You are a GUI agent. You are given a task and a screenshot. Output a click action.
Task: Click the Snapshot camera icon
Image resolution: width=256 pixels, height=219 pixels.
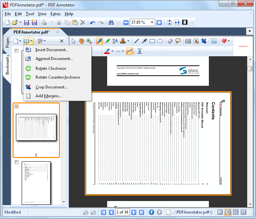[188, 41]
